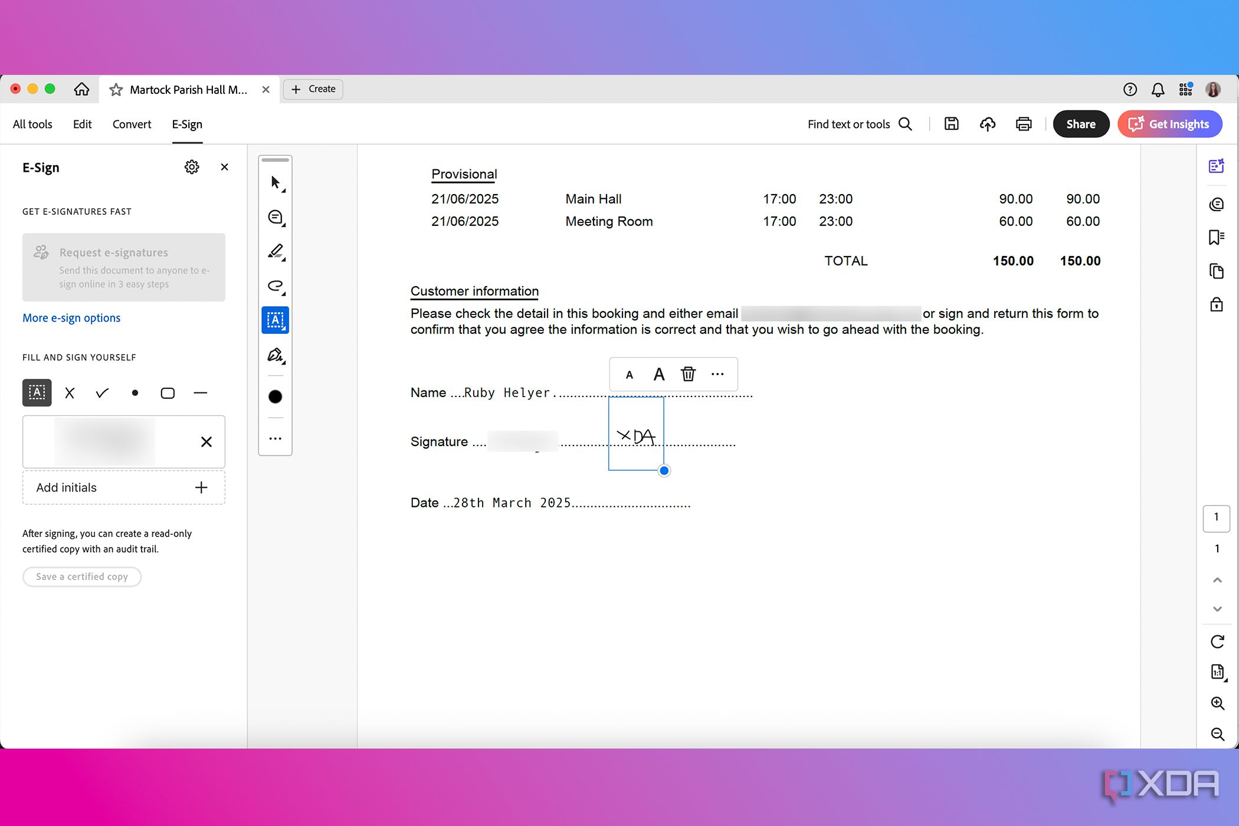Click the Get Insights button
The width and height of the screenshot is (1239, 826).
1169,124
